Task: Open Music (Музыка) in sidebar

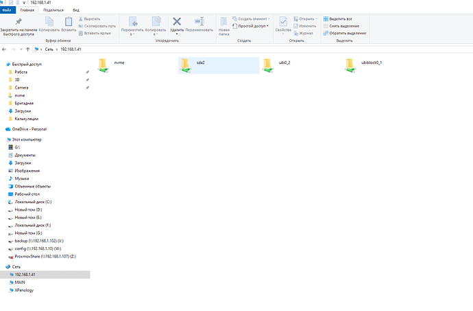Action: [21, 178]
